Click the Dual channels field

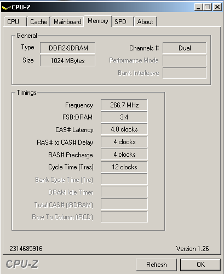185,48
